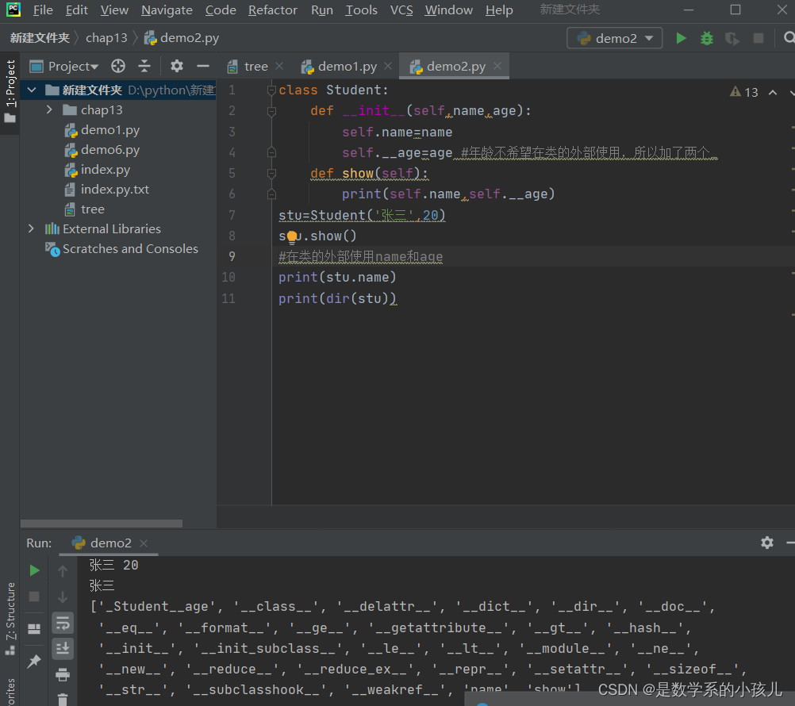Screen dimensions: 795x706
Task: Click chap13 in the breadcrumb path
Action: (106, 38)
